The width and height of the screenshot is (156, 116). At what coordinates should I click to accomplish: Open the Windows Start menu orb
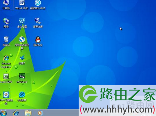[3, 113]
